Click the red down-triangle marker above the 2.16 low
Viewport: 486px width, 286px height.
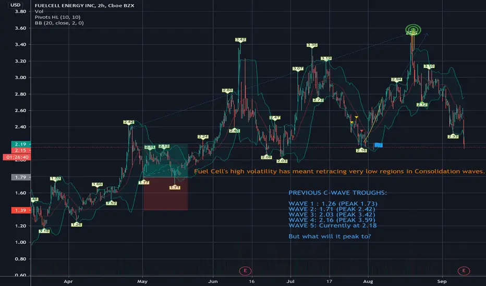pos(361,131)
